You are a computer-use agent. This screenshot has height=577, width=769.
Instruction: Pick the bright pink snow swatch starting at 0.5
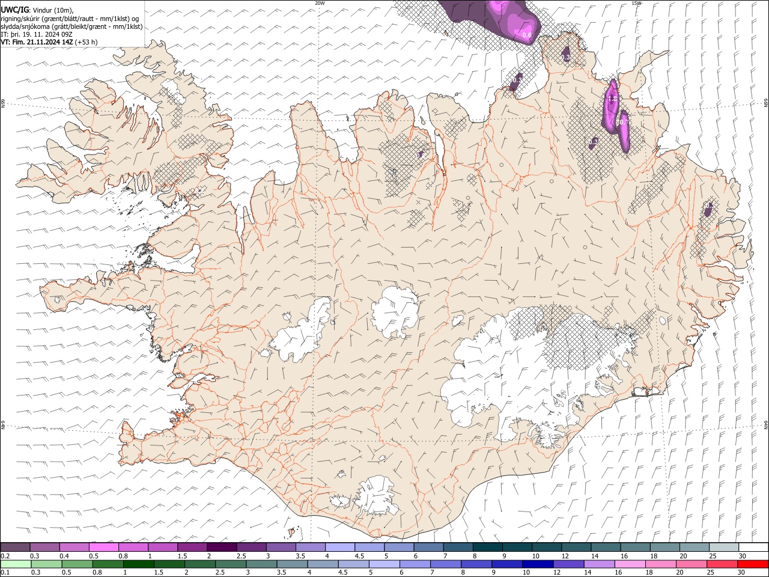coord(104,547)
